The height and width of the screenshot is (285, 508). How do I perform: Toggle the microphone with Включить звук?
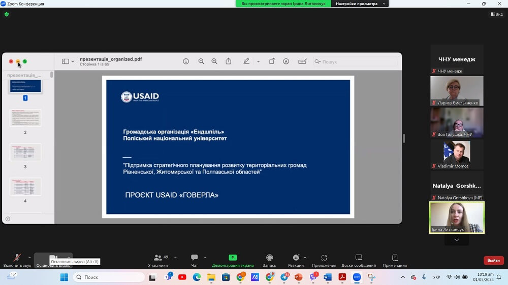pos(17,260)
